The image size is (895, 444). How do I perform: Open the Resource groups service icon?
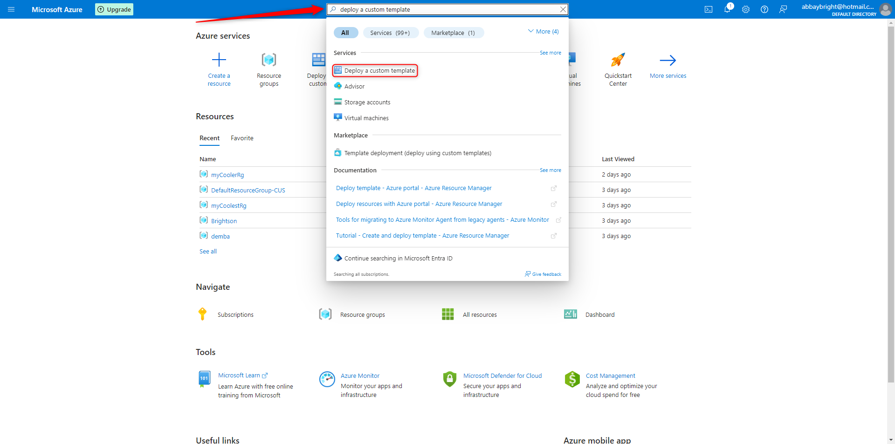[x=269, y=60]
